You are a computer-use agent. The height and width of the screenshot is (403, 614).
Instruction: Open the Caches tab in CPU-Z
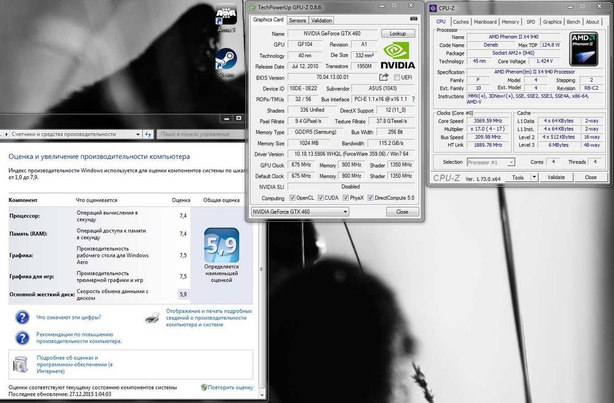461,22
